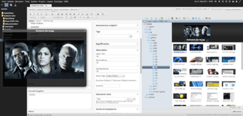
Task: Collapse the Suchen & Analysieren section
Action: (x=138, y=109)
